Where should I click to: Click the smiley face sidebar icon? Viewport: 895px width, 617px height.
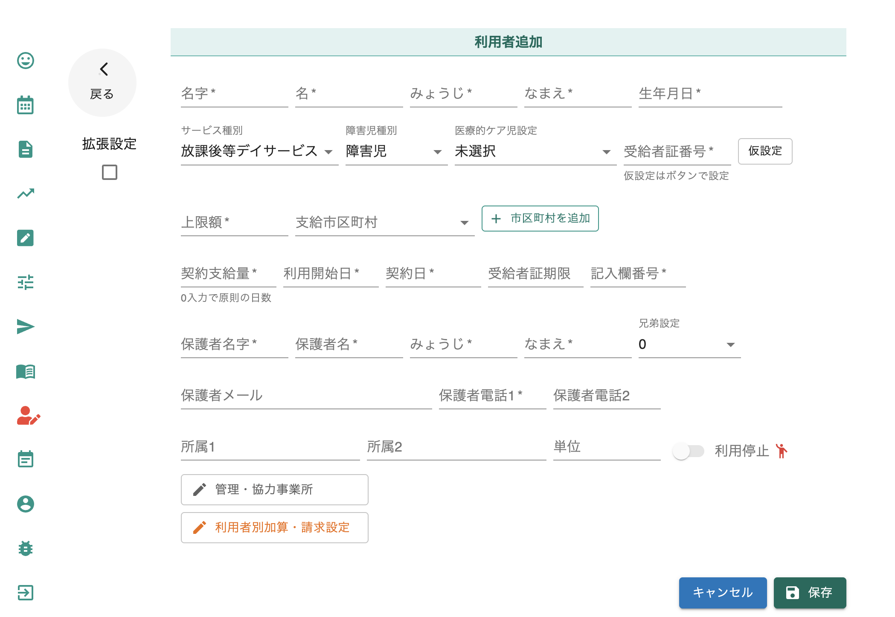coord(26,61)
